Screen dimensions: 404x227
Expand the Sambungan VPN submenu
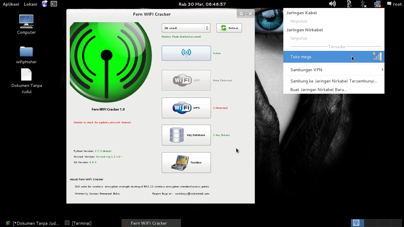click(334, 70)
